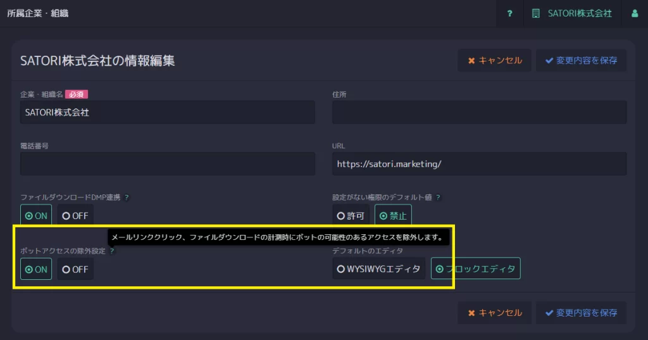Click the 必須 badge
The width and height of the screenshot is (648, 340).
click(x=77, y=94)
